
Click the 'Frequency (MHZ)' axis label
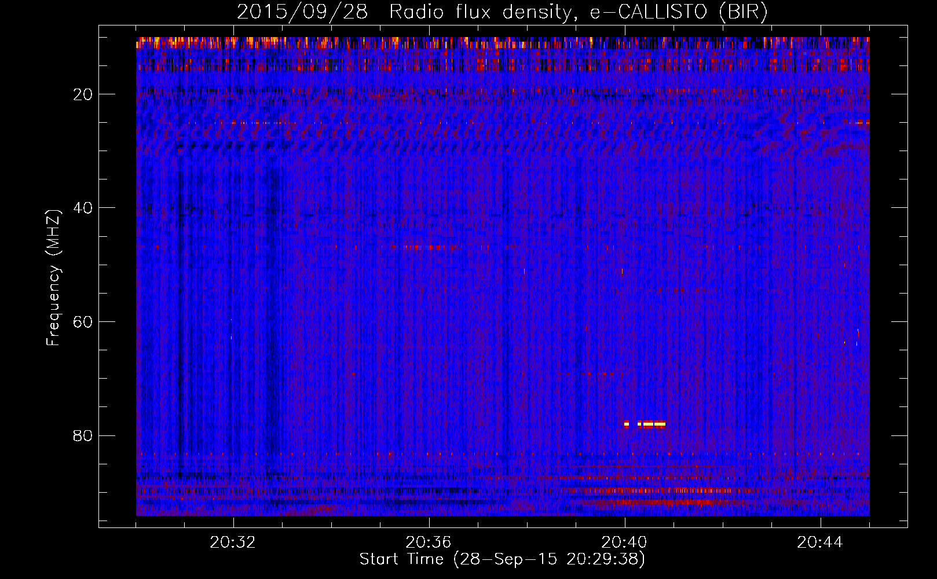click(x=53, y=278)
